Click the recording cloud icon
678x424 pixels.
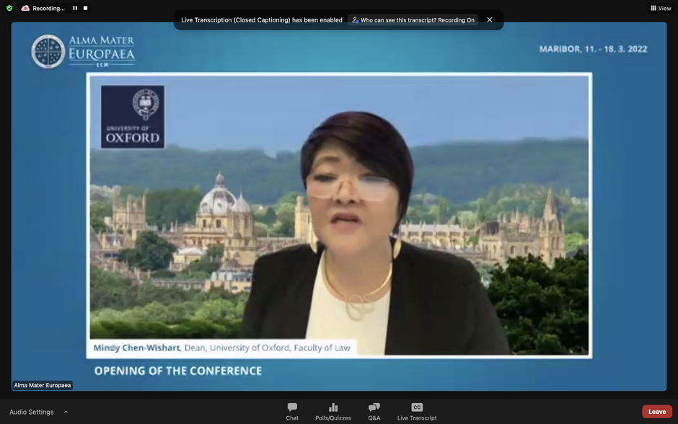point(25,8)
